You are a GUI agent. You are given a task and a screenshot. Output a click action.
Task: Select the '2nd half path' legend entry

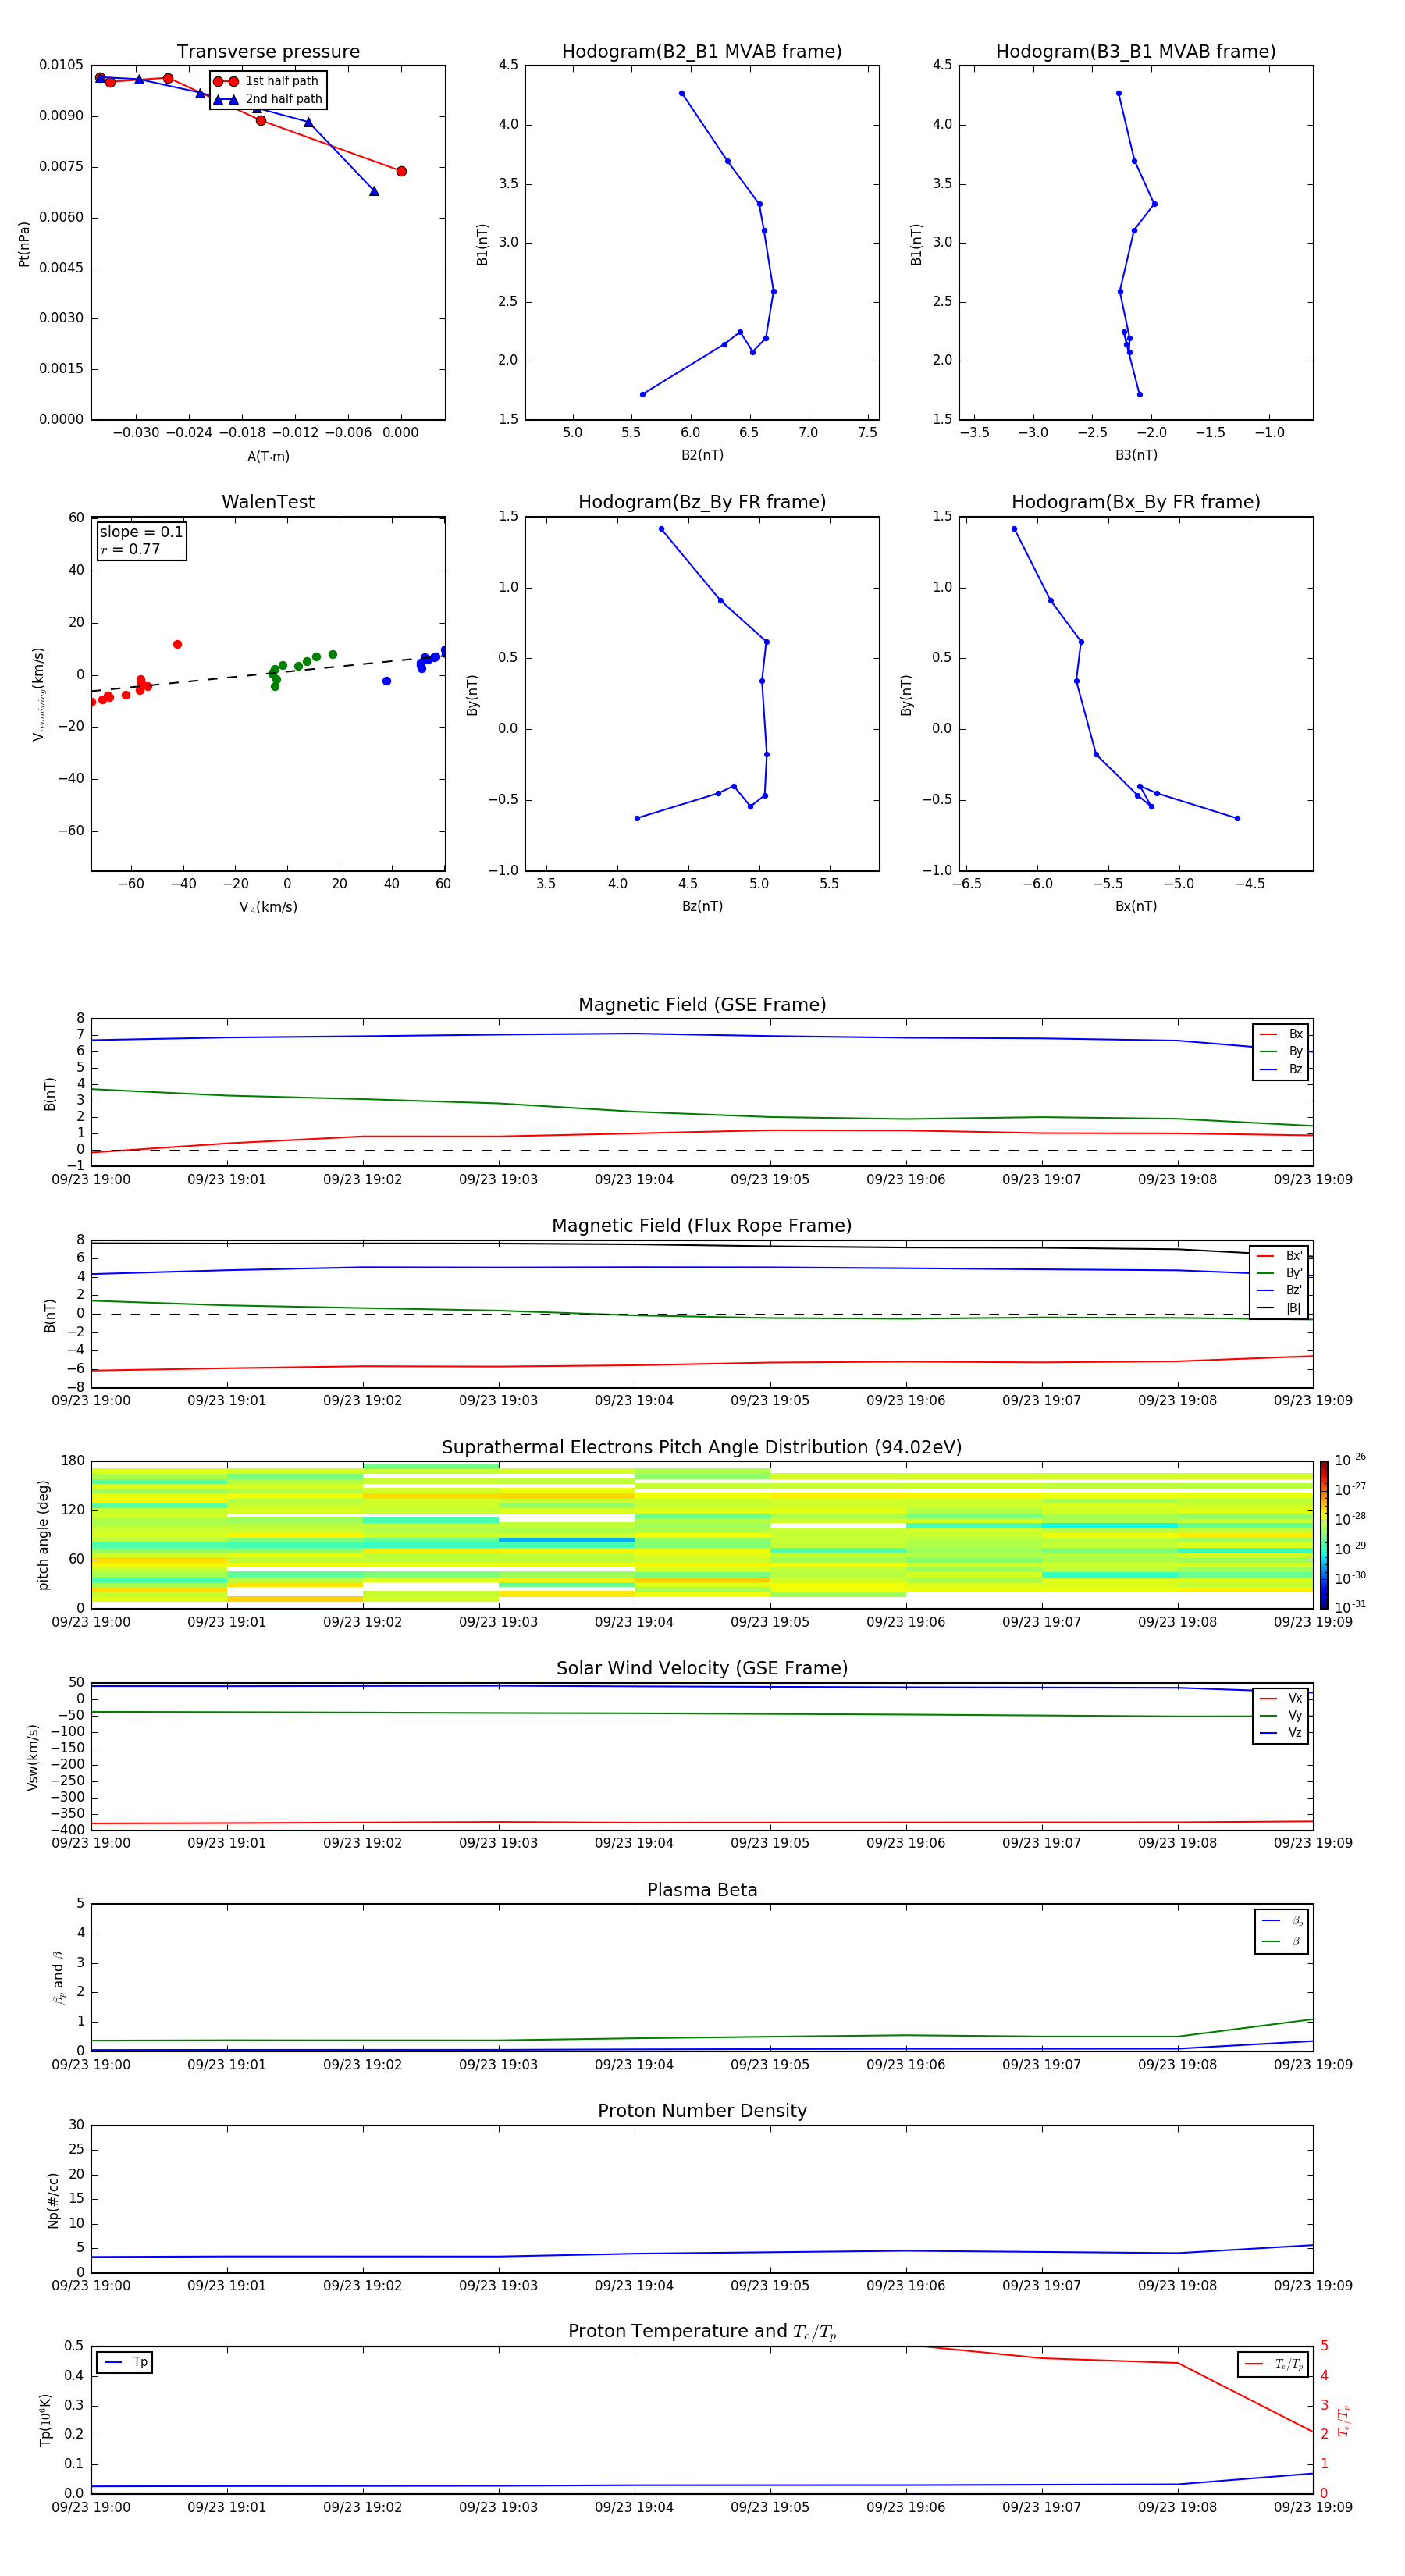268,99
